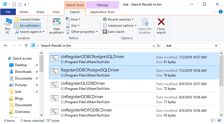Click the Save search floppy icon
The image size is (224, 124).
coord(105,32)
